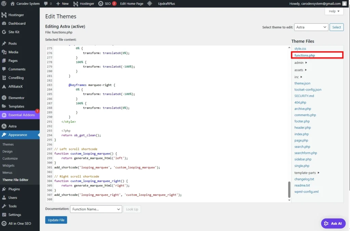Open Dashboard via its gauge icon
The image size is (350, 231).
click(4, 24)
